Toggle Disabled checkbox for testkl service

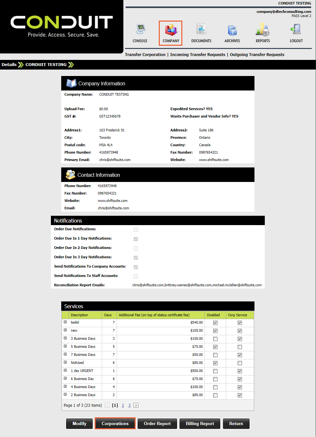215,323
